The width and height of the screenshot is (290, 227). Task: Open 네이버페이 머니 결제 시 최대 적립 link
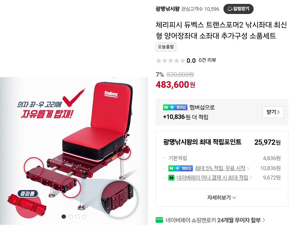212,178
